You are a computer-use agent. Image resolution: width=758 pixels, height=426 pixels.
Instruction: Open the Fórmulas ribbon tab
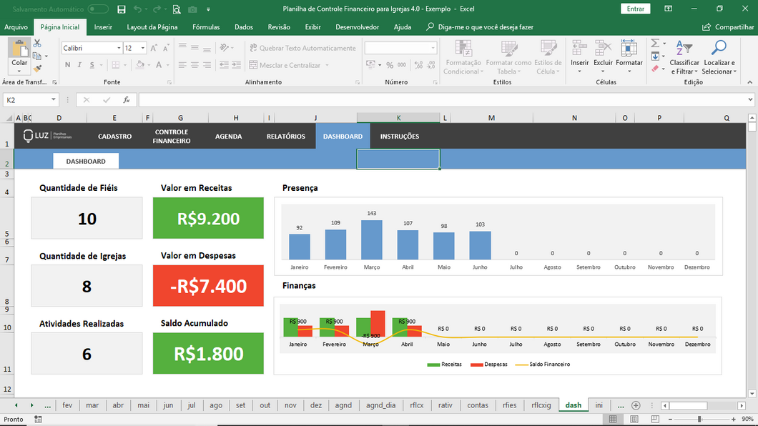(x=206, y=27)
